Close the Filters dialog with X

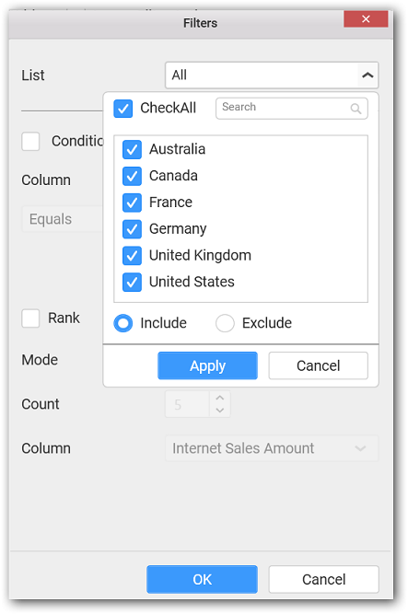point(366,18)
